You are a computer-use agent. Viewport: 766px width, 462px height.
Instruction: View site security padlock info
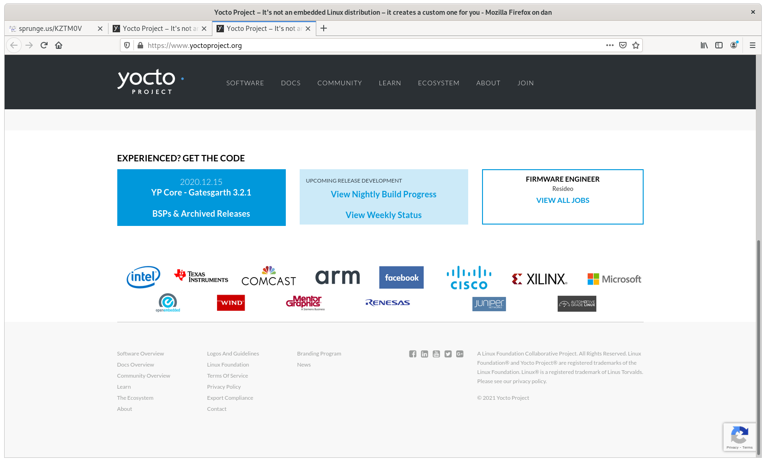tap(140, 45)
